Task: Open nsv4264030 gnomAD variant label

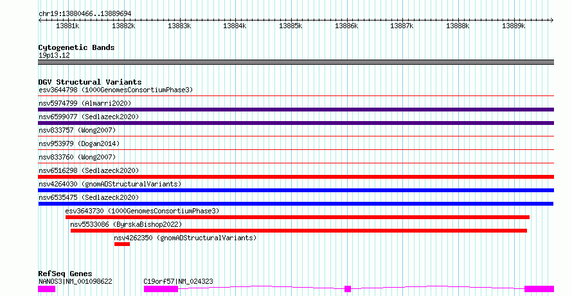Action: coord(110,184)
